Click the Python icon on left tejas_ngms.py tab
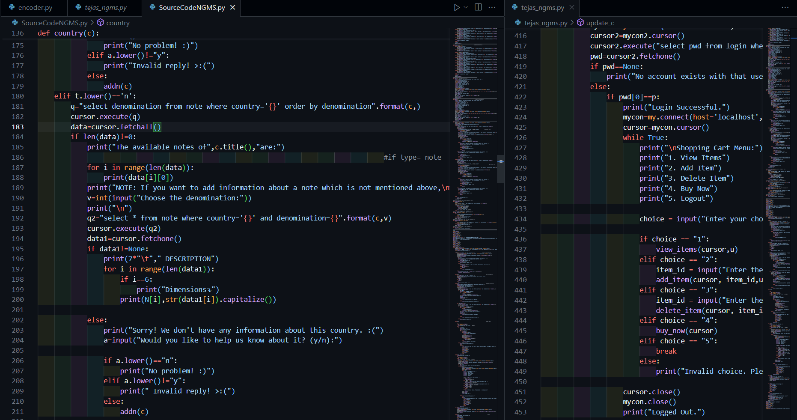797x420 pixels. tap(78, 7)
